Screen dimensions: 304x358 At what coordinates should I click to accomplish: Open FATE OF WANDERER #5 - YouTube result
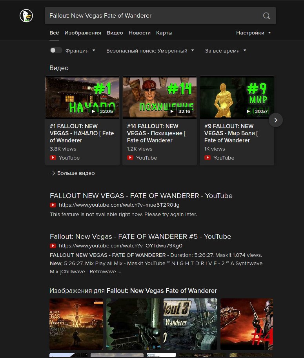[140, 236]
